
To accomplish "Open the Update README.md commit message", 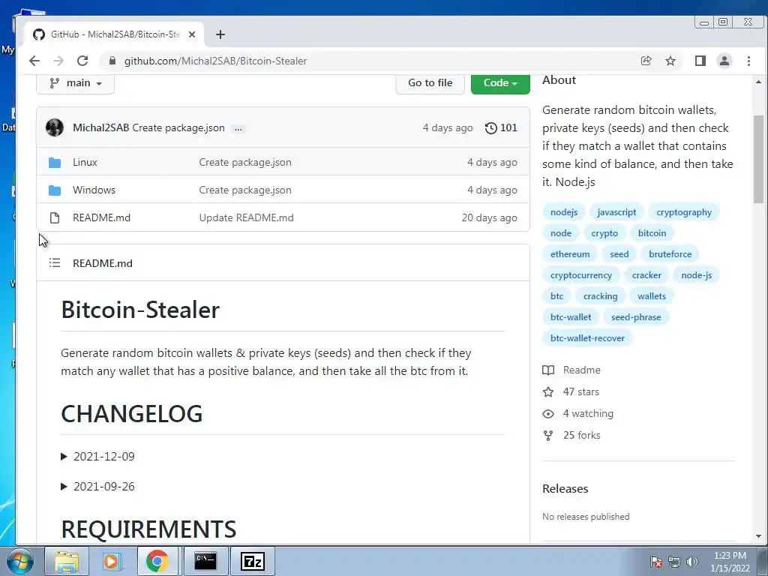I will (246, 217).
